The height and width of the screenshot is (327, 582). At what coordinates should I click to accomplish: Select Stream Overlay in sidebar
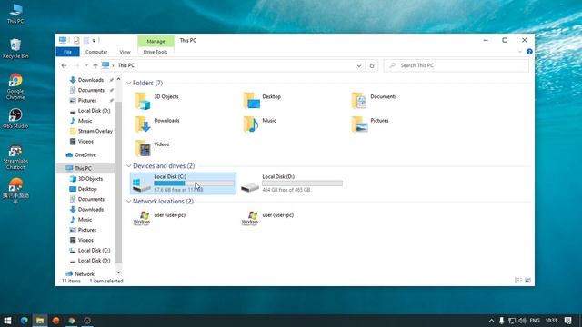pos(91,131)
